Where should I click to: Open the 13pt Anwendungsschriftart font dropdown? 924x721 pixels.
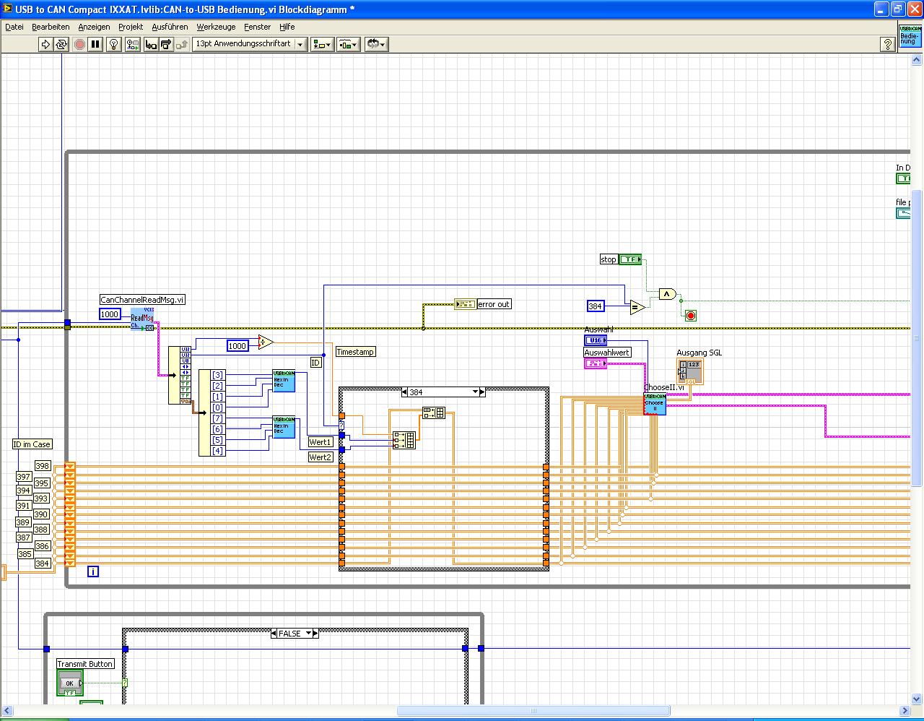click(x=250, y=44)
